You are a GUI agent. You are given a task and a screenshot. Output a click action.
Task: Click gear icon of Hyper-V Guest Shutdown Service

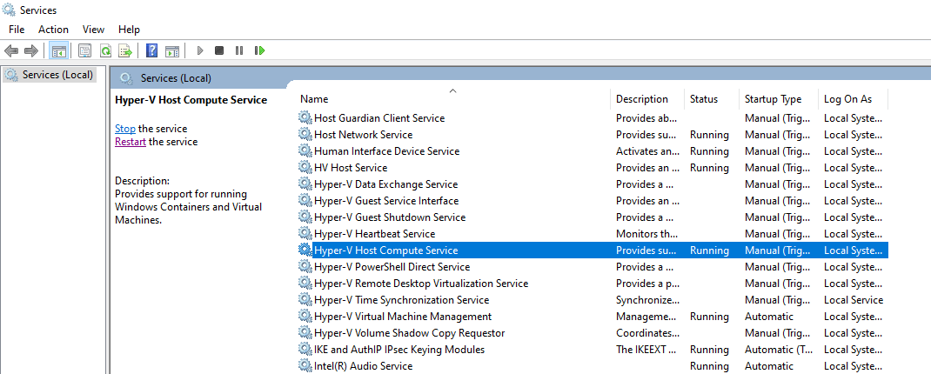tap(305, 217)
